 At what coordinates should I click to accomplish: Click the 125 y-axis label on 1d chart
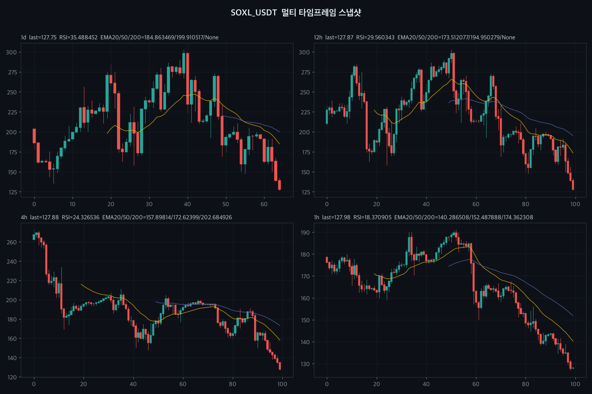13,192
